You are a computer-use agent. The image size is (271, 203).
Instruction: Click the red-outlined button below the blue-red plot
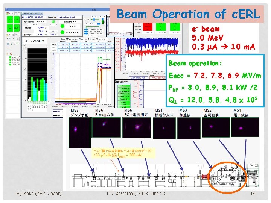pyautogui.click(x=157, y=78)
